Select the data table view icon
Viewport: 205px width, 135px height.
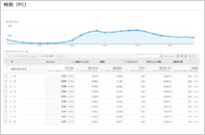178,56
